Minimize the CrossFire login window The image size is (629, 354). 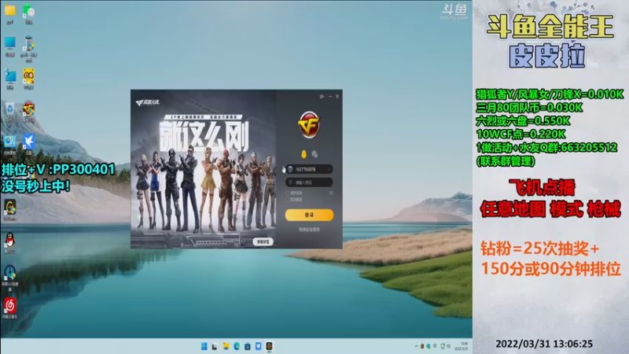click(330, 96)
